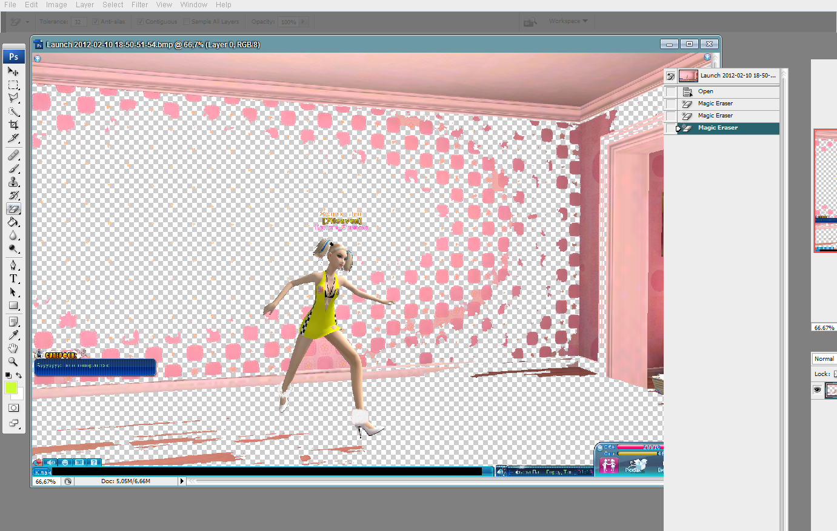Open the Filter menu
The height and width of the screenshot is (531, 837).
[x=139, y=5]
